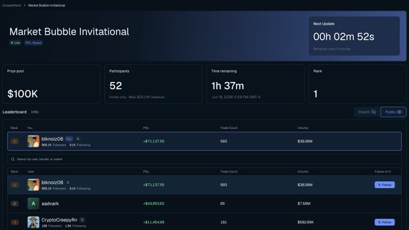
Task: Select the Public visibility option
Action: pyautogui.click(x=393, y=112)
